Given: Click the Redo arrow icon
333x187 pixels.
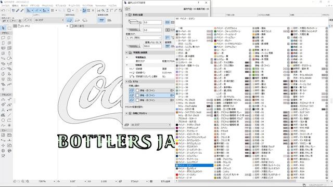Looking at the screenshot, I should 8,10.
